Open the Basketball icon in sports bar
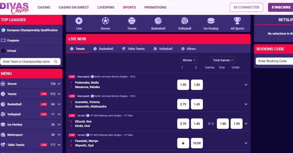The image size is (293, 153). point(158,21)
